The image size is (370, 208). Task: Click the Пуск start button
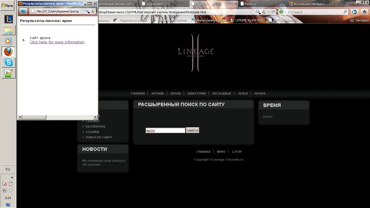[7, 5]
